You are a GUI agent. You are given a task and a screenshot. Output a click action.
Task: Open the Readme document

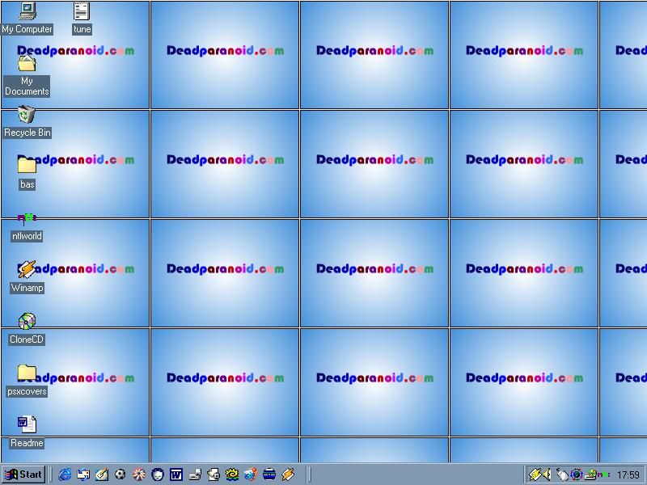point(27,424)
